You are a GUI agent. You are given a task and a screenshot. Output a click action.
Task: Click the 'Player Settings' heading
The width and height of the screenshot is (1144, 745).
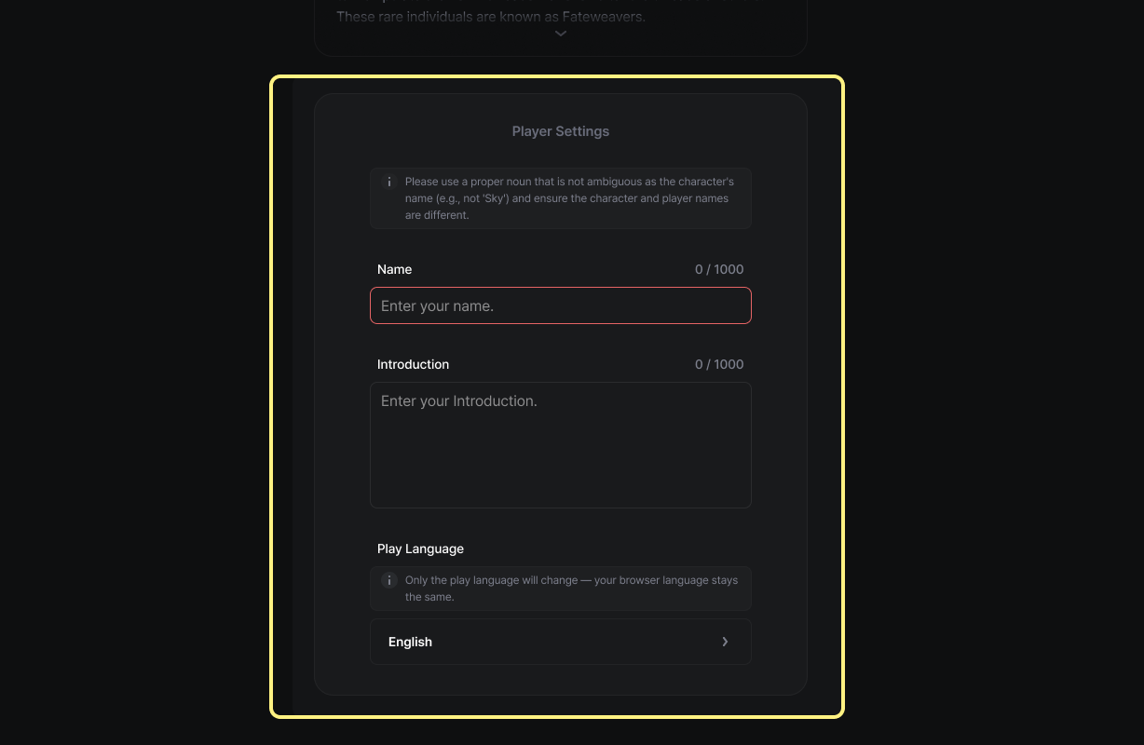(560, 131)
